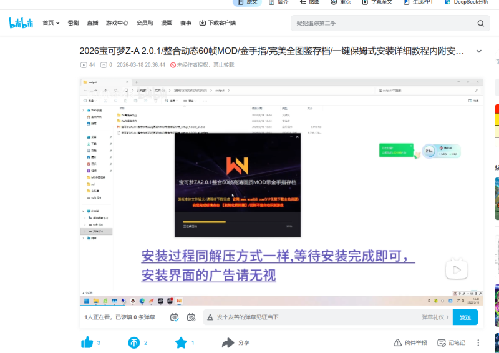Expand the 首页 dropdown menu
This screenshot has width=499, height=353.
point(51,23)
